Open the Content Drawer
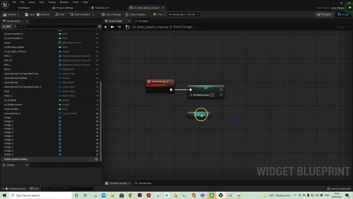The height and width of the screenshot is (199, 353). point(15,188)
